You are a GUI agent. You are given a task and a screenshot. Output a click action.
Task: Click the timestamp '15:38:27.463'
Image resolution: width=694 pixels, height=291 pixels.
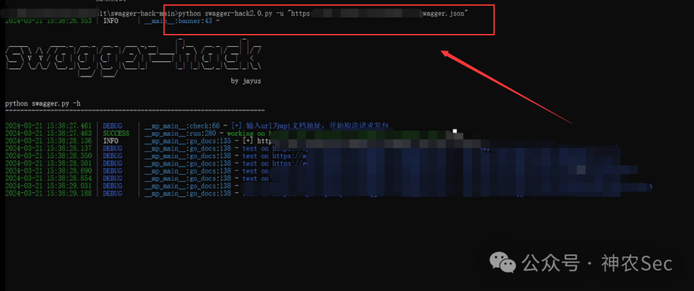click(x=69, y=133)
